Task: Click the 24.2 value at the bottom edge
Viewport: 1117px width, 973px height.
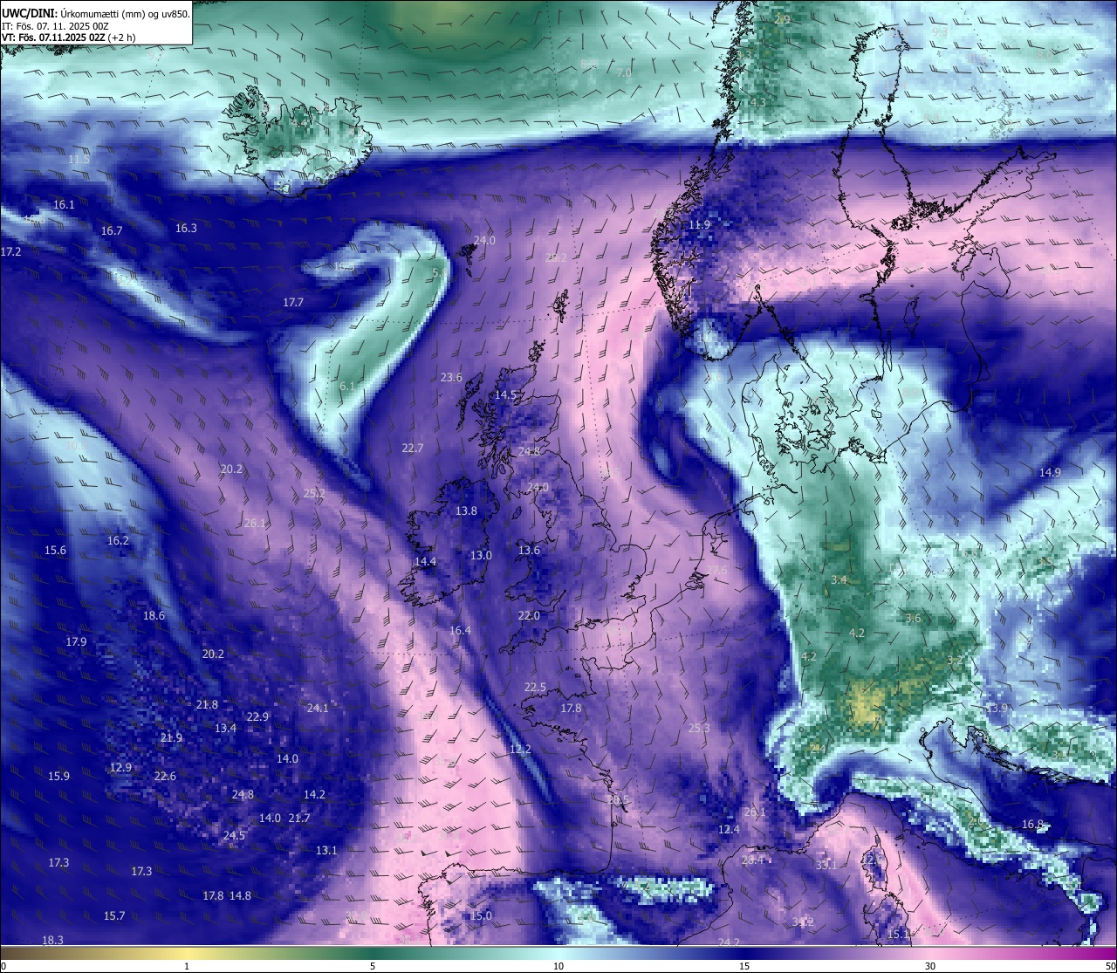Action: point(729,942)
